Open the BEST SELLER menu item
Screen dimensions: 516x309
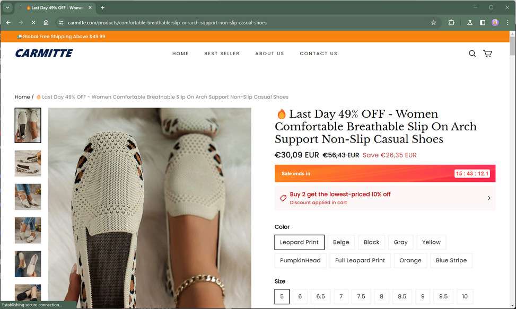point(222,53)
